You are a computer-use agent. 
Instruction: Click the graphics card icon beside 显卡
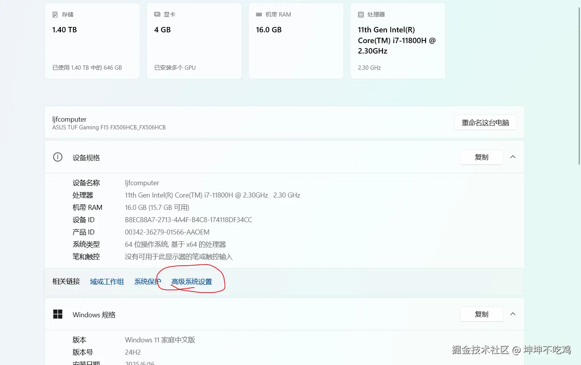pos(157,14)
